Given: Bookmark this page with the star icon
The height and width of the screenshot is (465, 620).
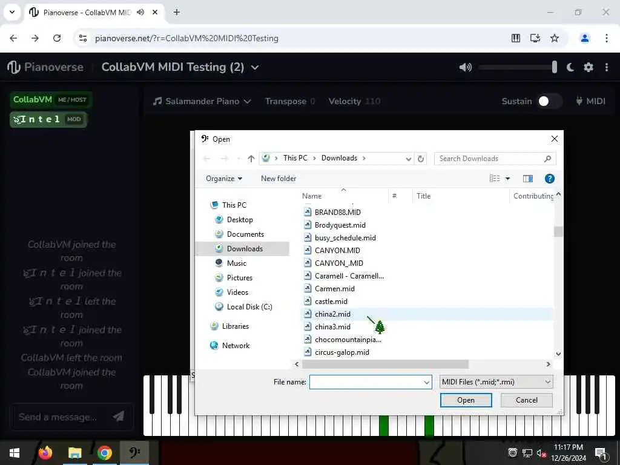Looking at the screenshot, I should [x=555, y=38].
